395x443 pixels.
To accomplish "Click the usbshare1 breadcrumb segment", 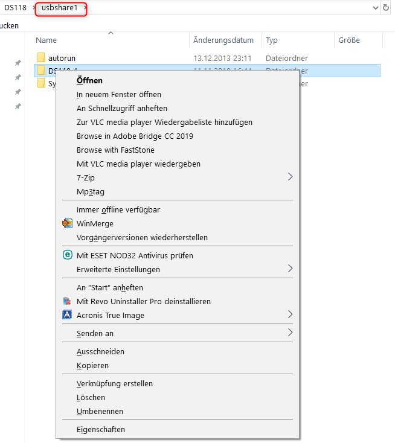I will tap(59, 8).
